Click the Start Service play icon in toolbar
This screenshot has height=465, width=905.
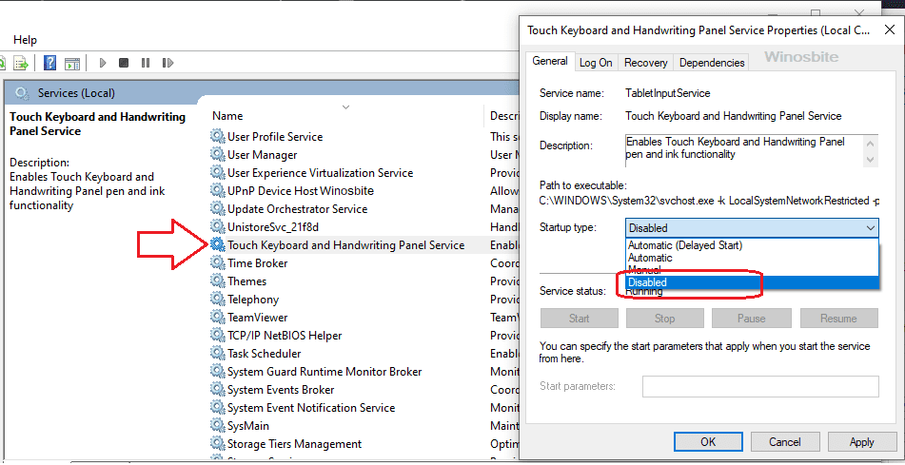click(103, 63)
